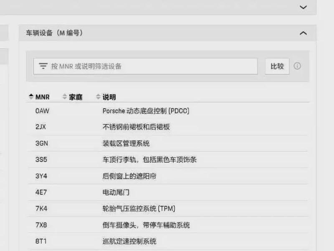The width and height of the screenshot is (334, 251).
Task: Select the 7X8 倒车摄像头 row
Action: (x=167, y=225)
